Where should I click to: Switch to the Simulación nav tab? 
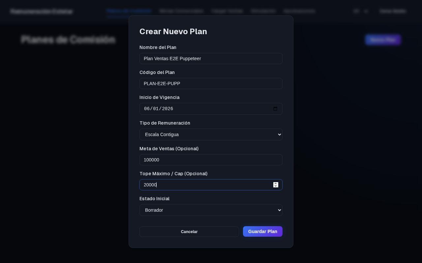coord(263,11)
